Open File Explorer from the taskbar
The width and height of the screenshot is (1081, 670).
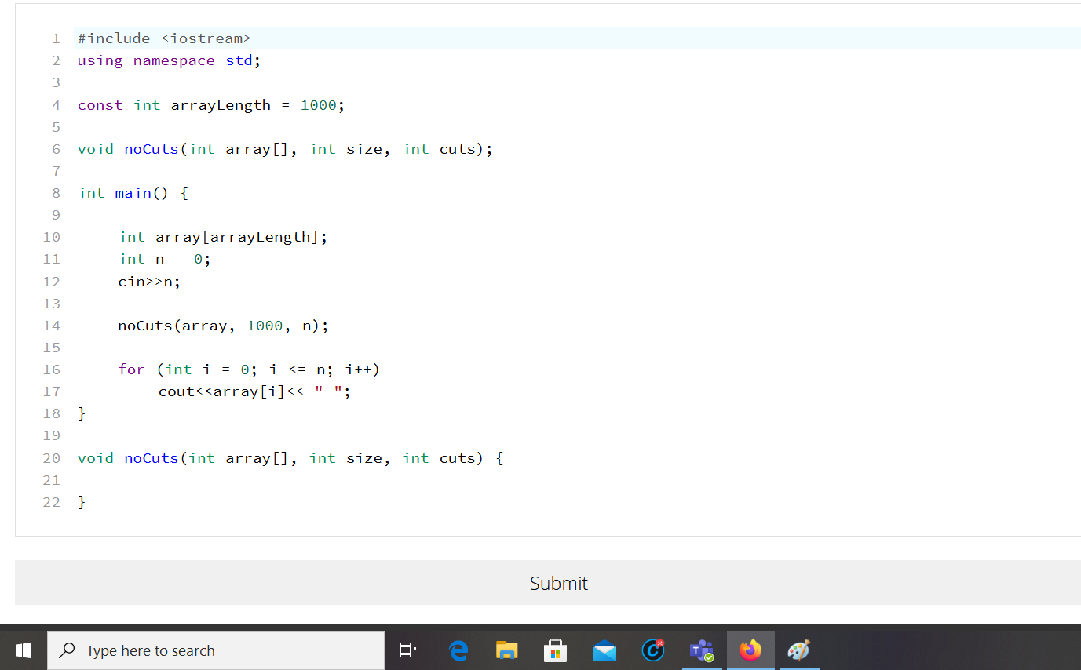pos(506,650)
